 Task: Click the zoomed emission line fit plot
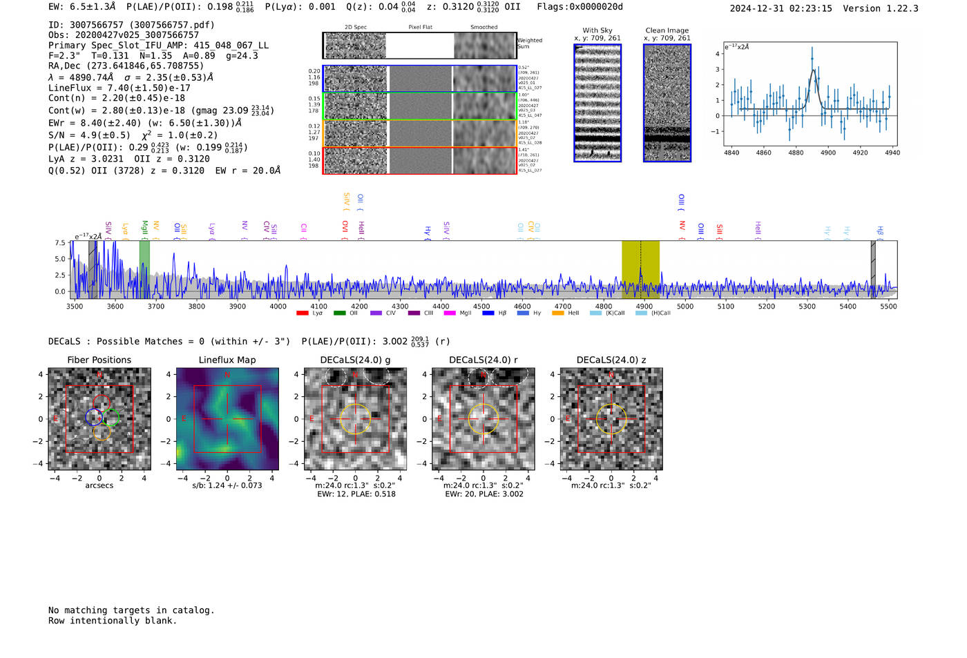(810, 94)
